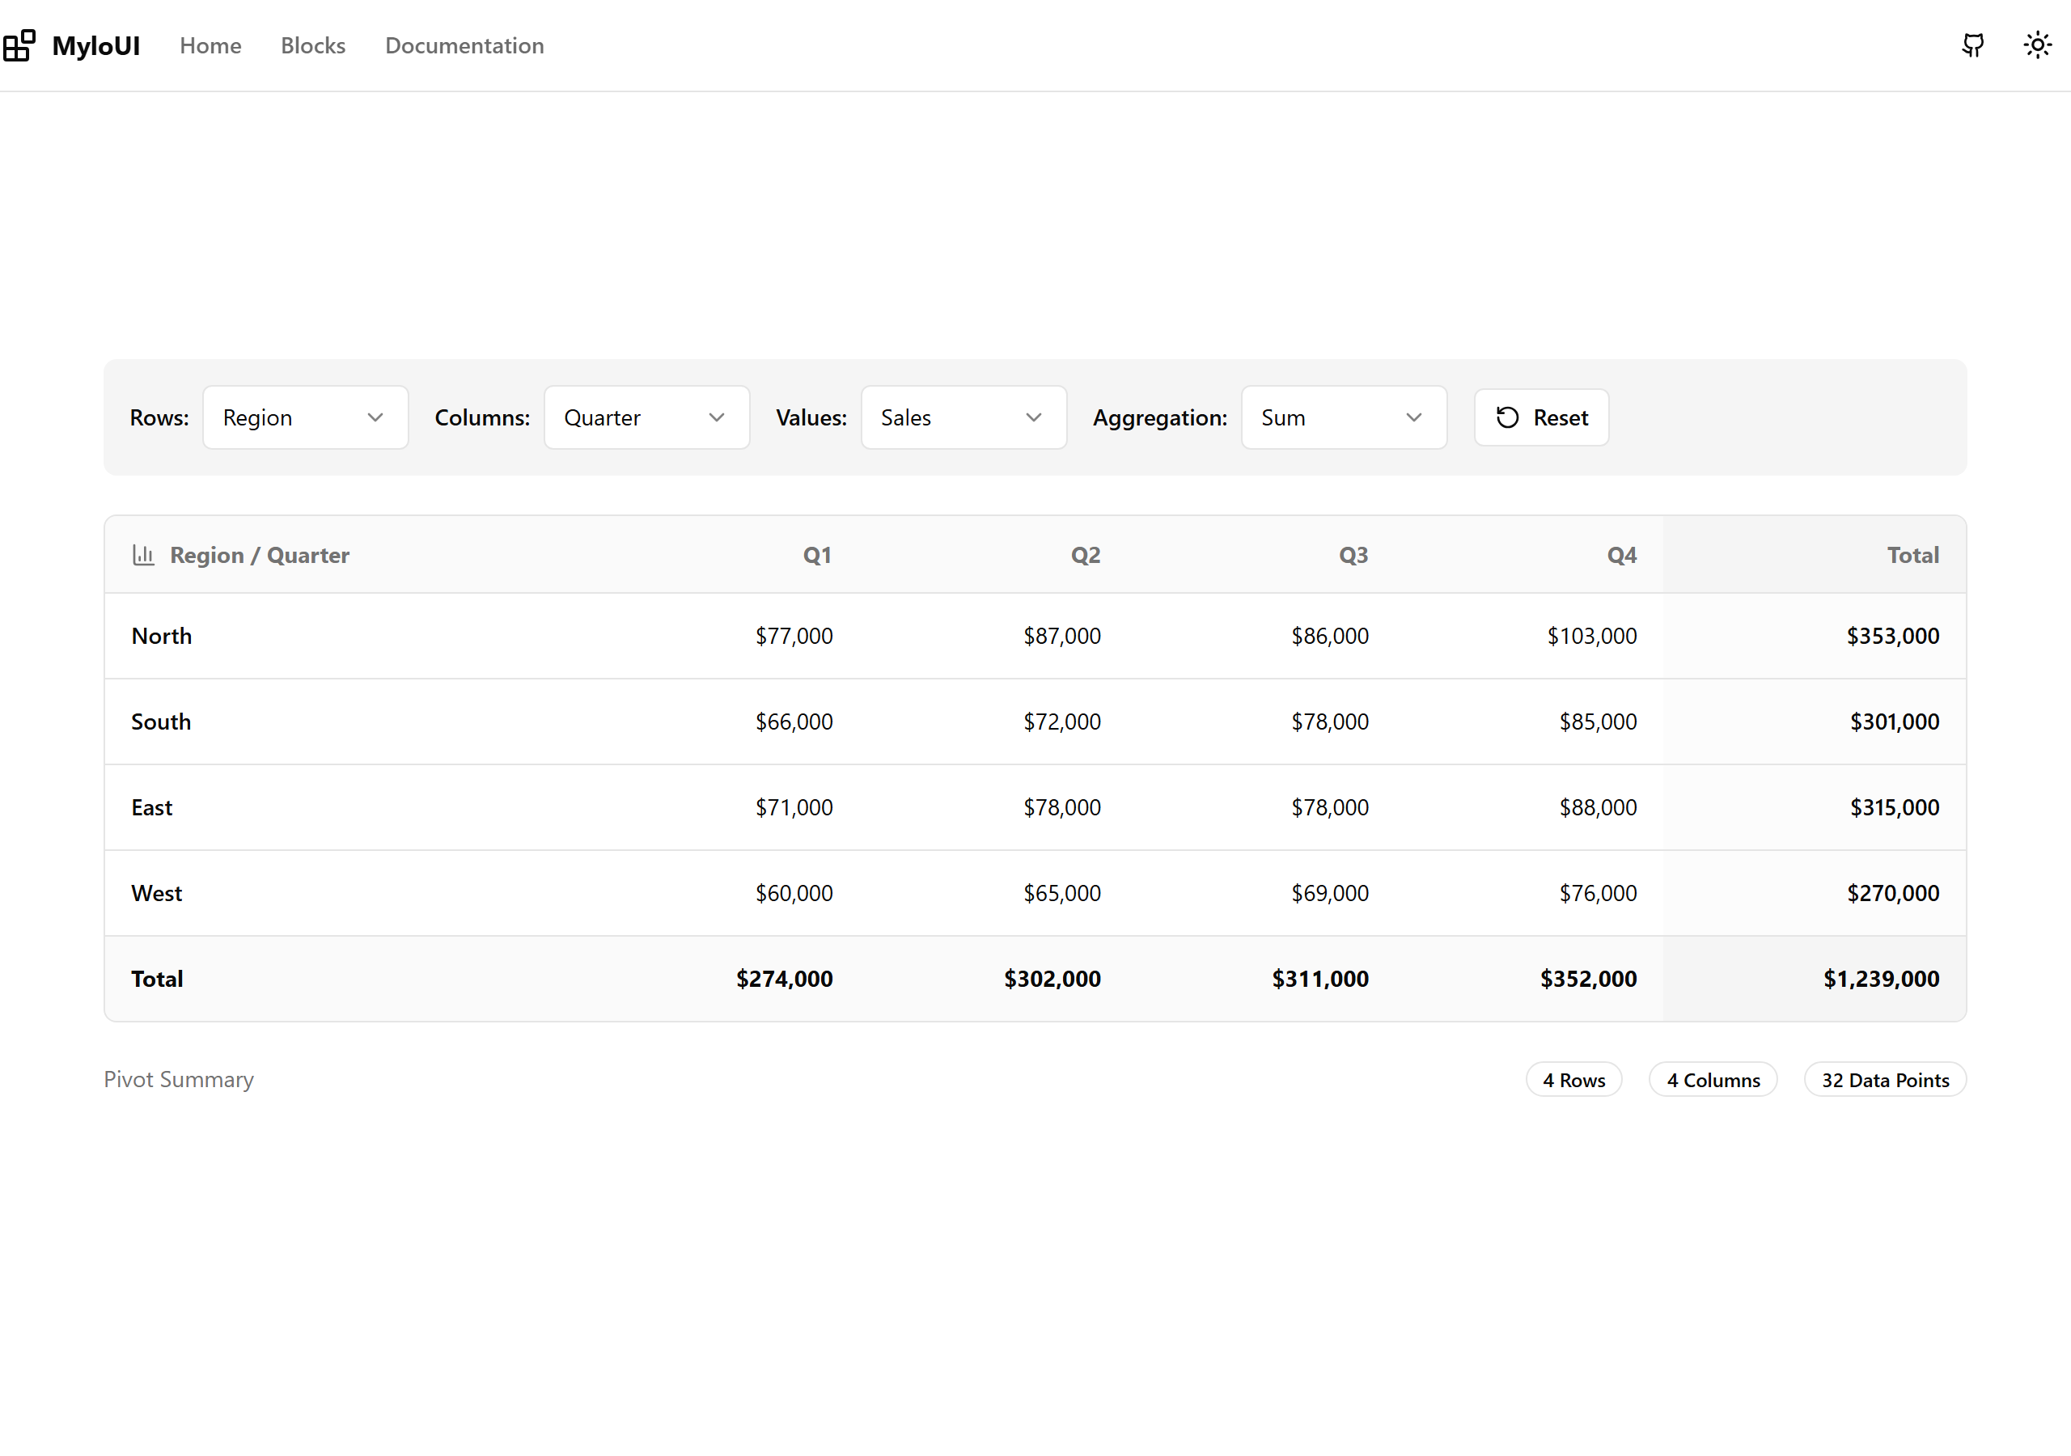This screenshot has width=2071, height=1456.
Task: Select the Q3 column header
Action: [1353, 555]
